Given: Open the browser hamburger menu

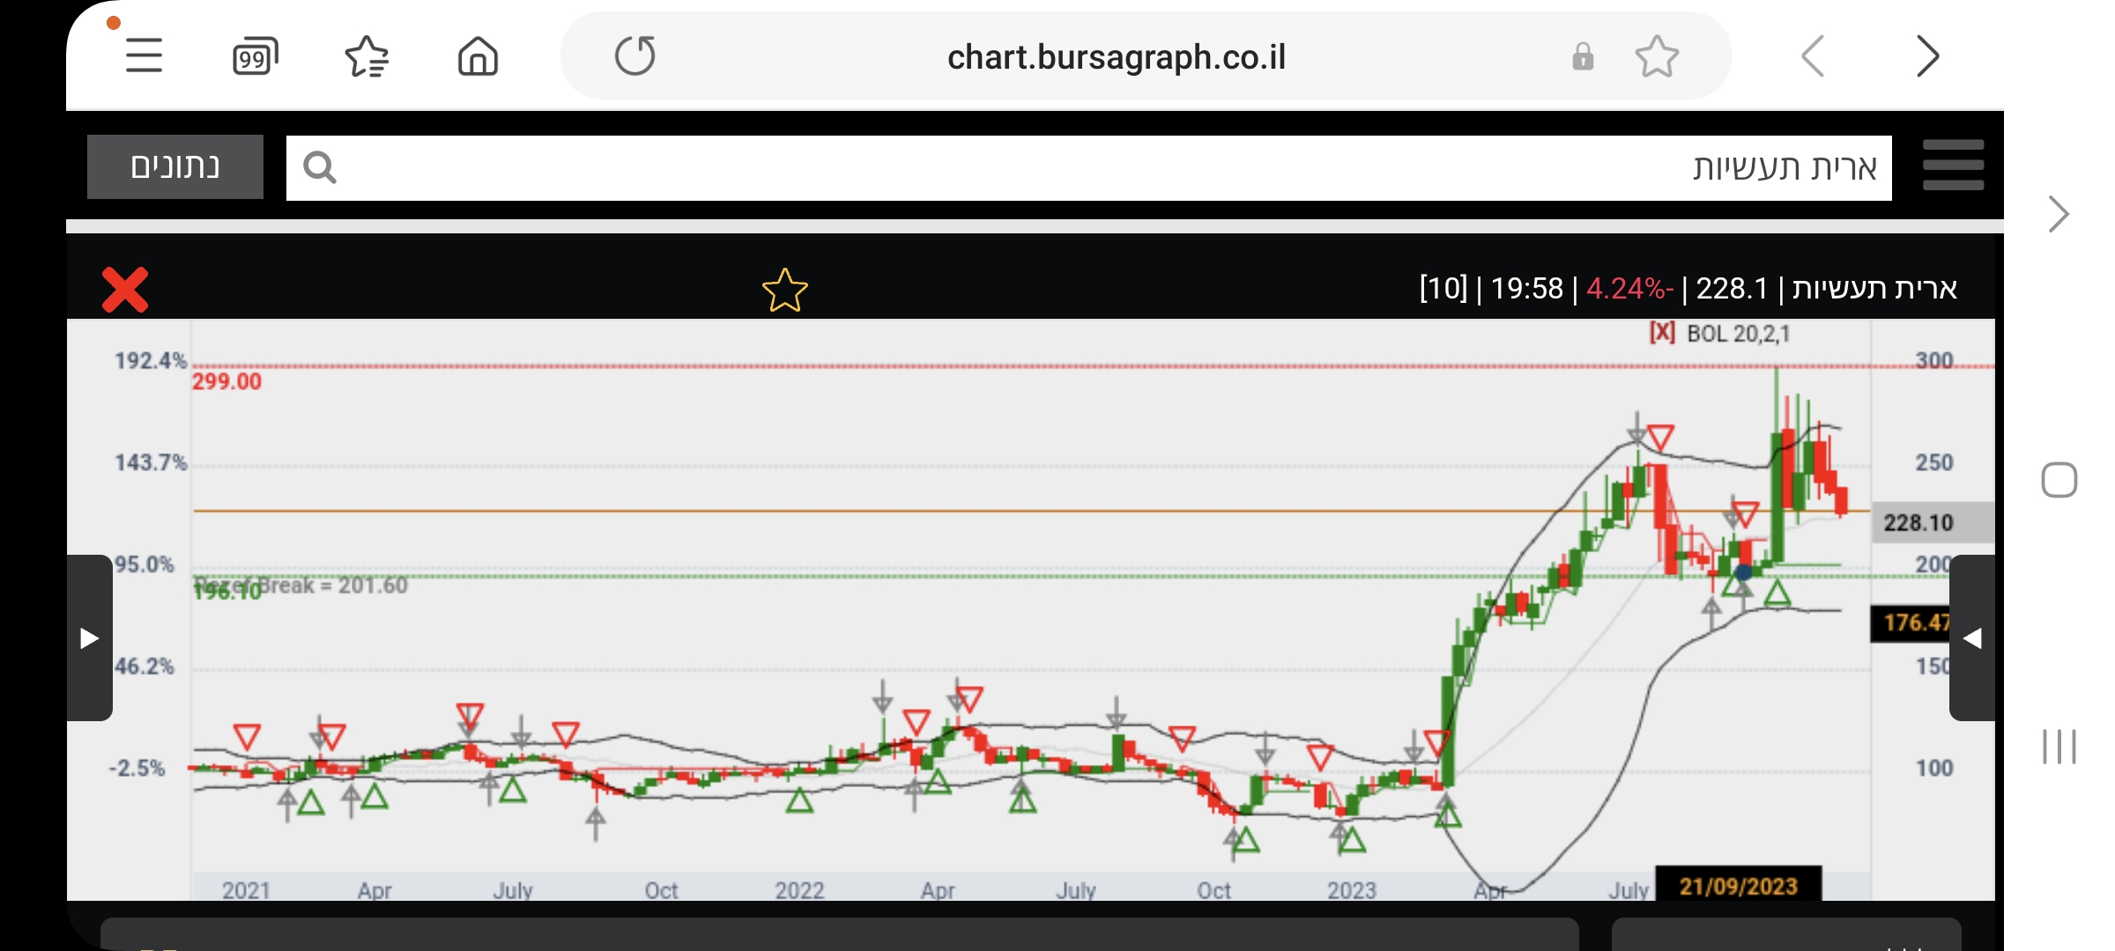Looking at the screenshot, I should tap(144, 56).
